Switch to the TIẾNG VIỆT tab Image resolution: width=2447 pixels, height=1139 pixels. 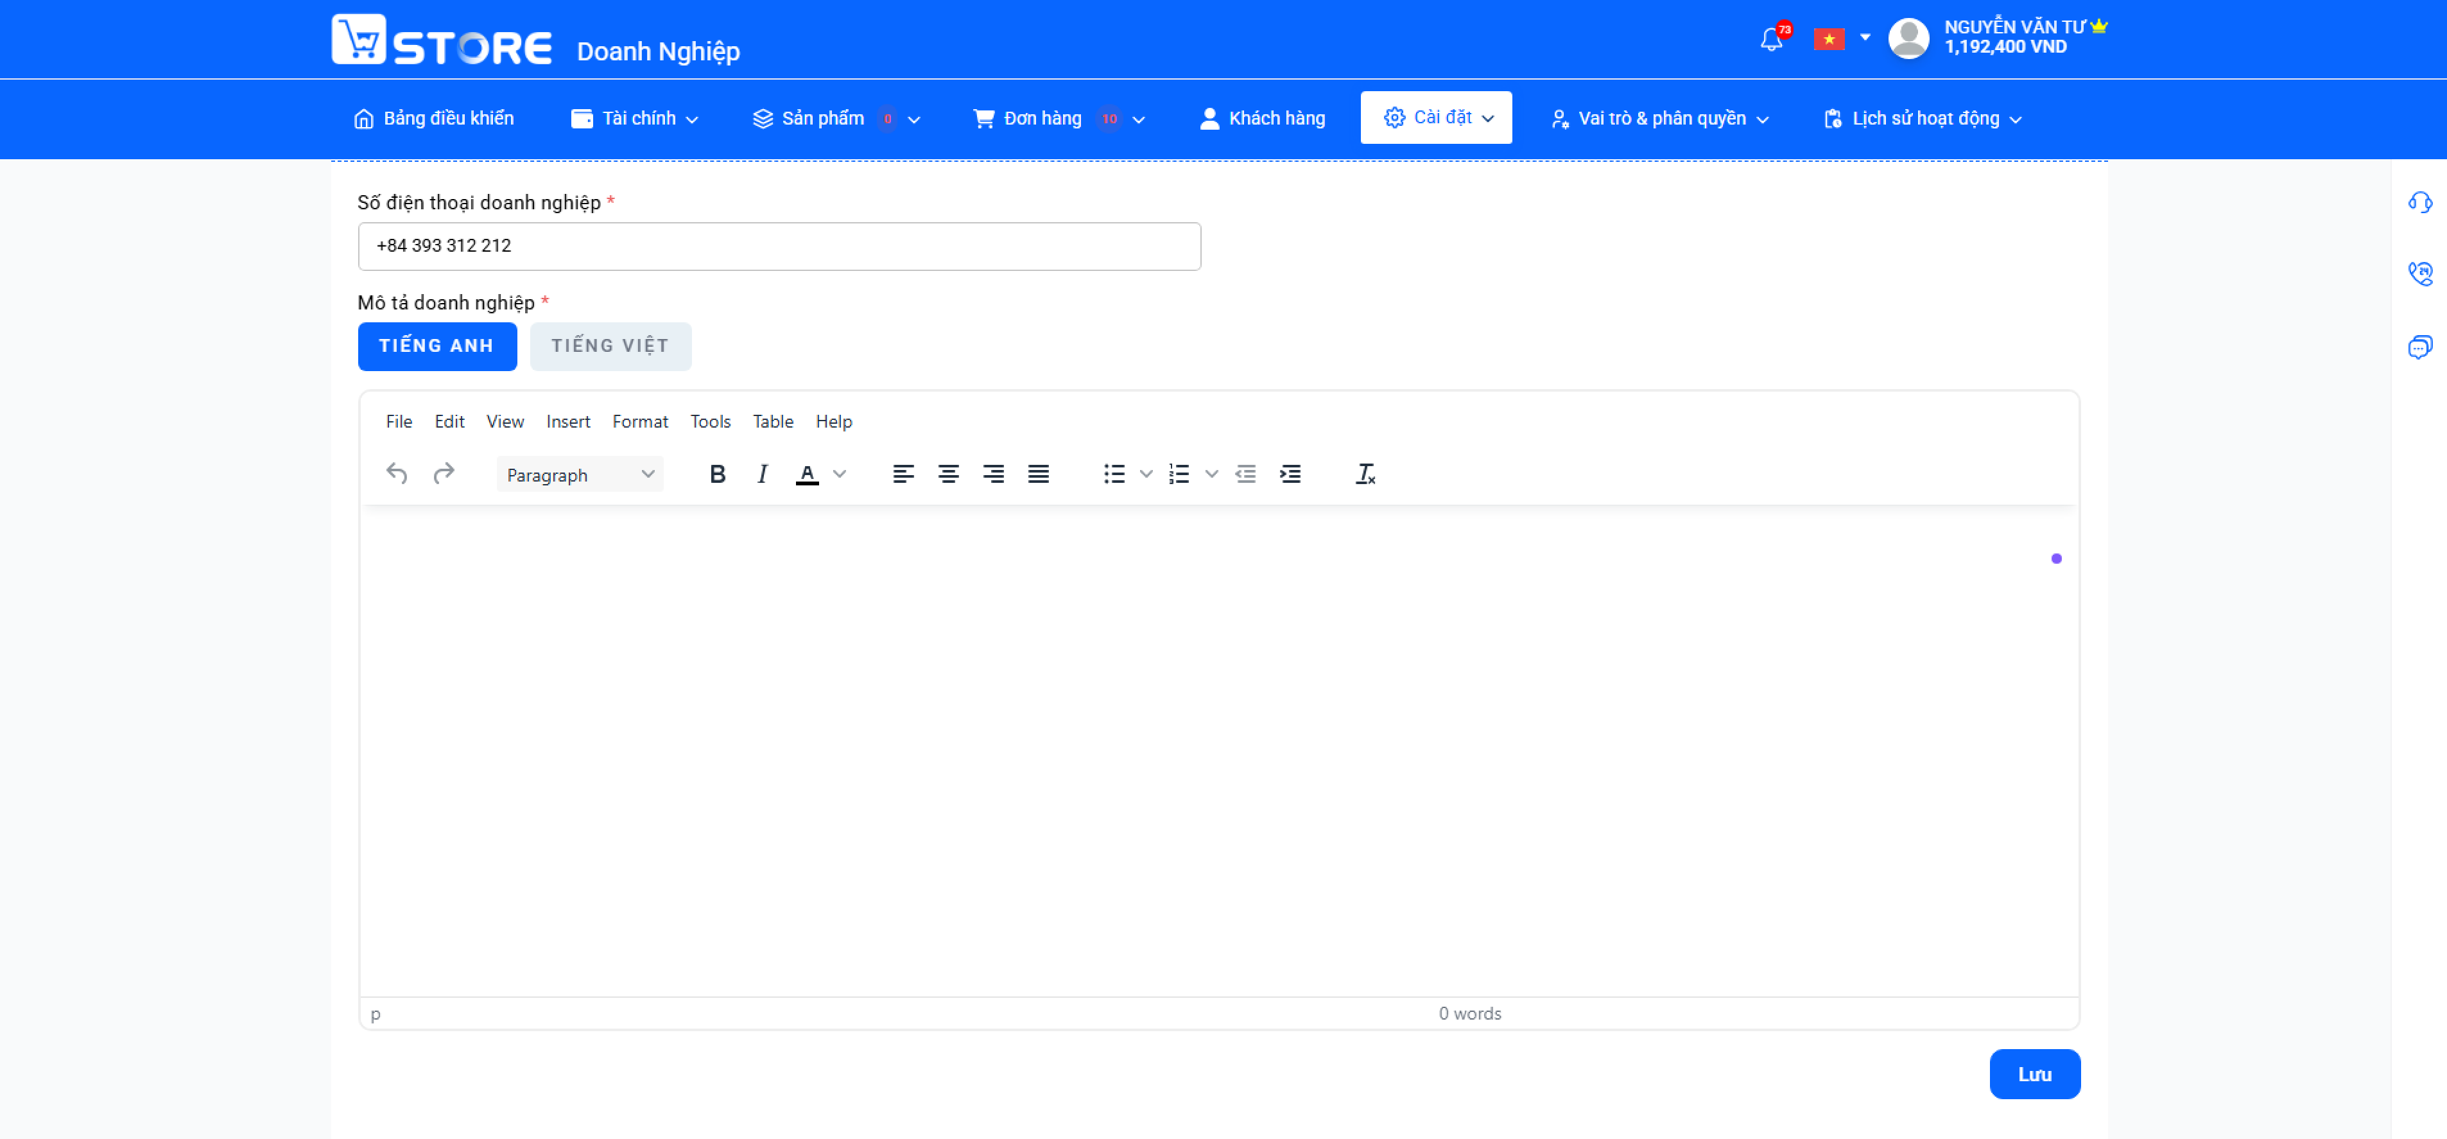(611, 346)
